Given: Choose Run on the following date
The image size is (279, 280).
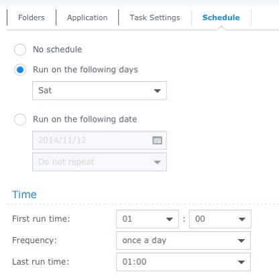Looking at the screenshot, I should click(x=20, y=119).
